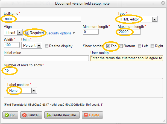This screenshot has width=167, height=124.
Task: Click the red X Cancel button
Action: pyautogui.click(x=31, y=115)
